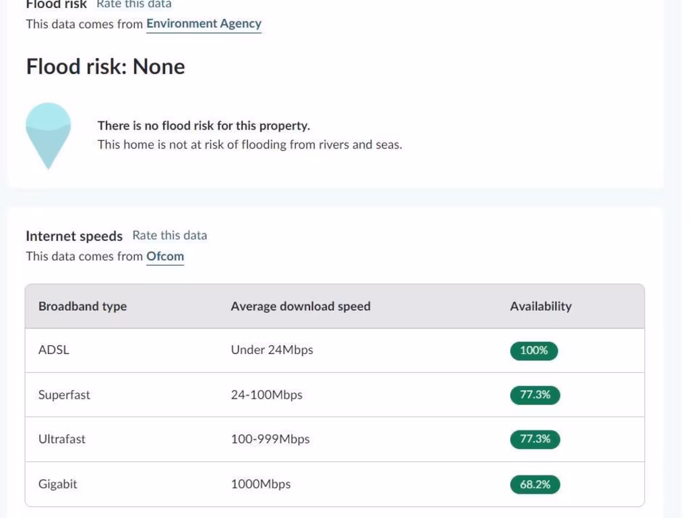Open the Environment Agency source link
The image size is (690, 518).
click(x=203, y=24)
